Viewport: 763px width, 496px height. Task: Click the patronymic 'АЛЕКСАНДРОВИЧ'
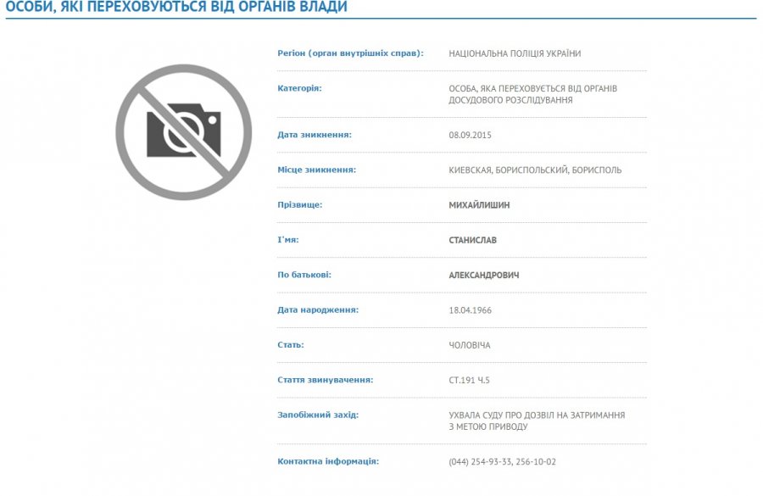(484, 275)
